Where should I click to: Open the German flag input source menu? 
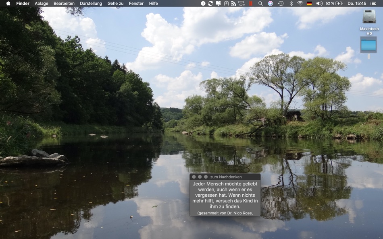tap(309, 3)
